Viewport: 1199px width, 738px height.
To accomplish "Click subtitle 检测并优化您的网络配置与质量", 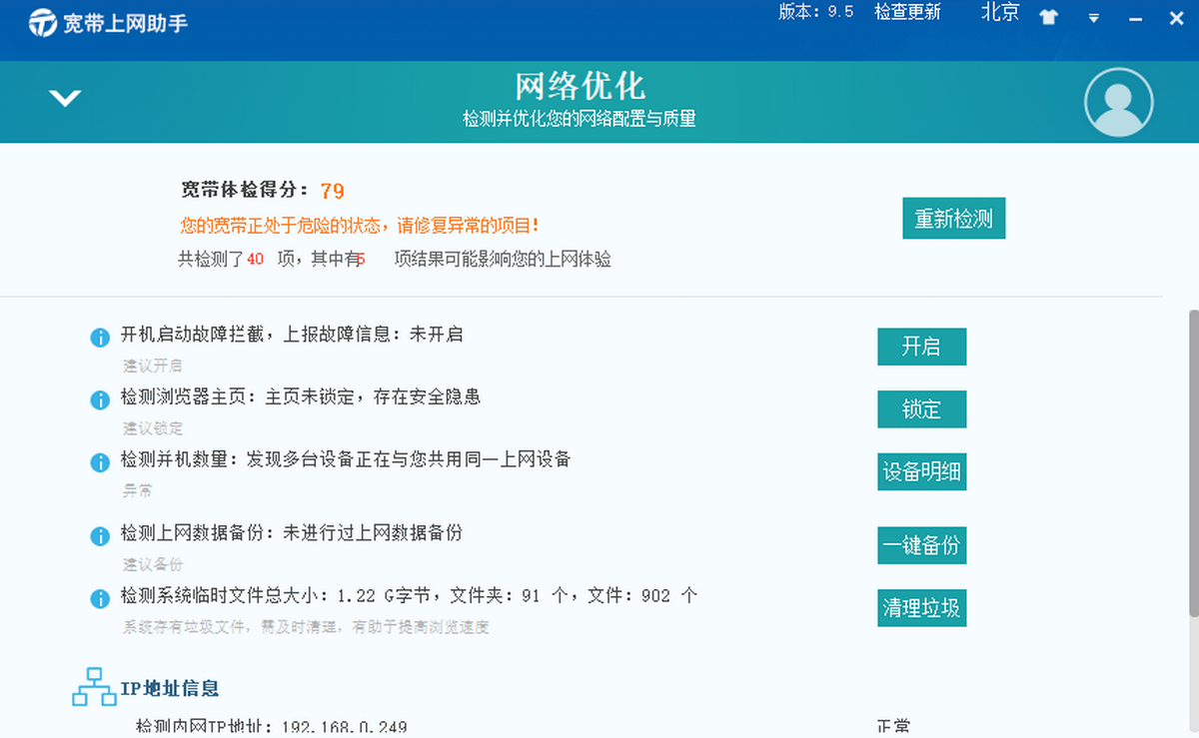I will click(580, 119).
